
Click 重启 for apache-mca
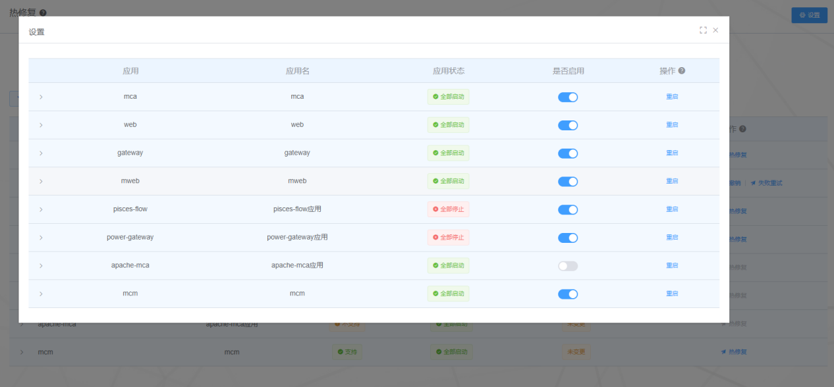tap(672, 266)
